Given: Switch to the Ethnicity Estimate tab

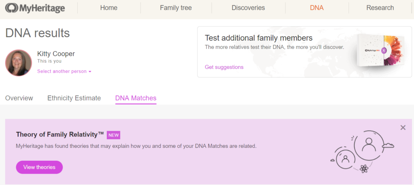Looking at the screenshot, I should coord(74,98).
